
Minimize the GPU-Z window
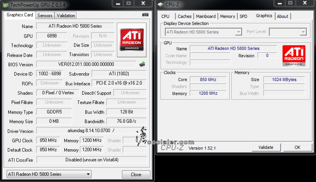click(118, 4)
